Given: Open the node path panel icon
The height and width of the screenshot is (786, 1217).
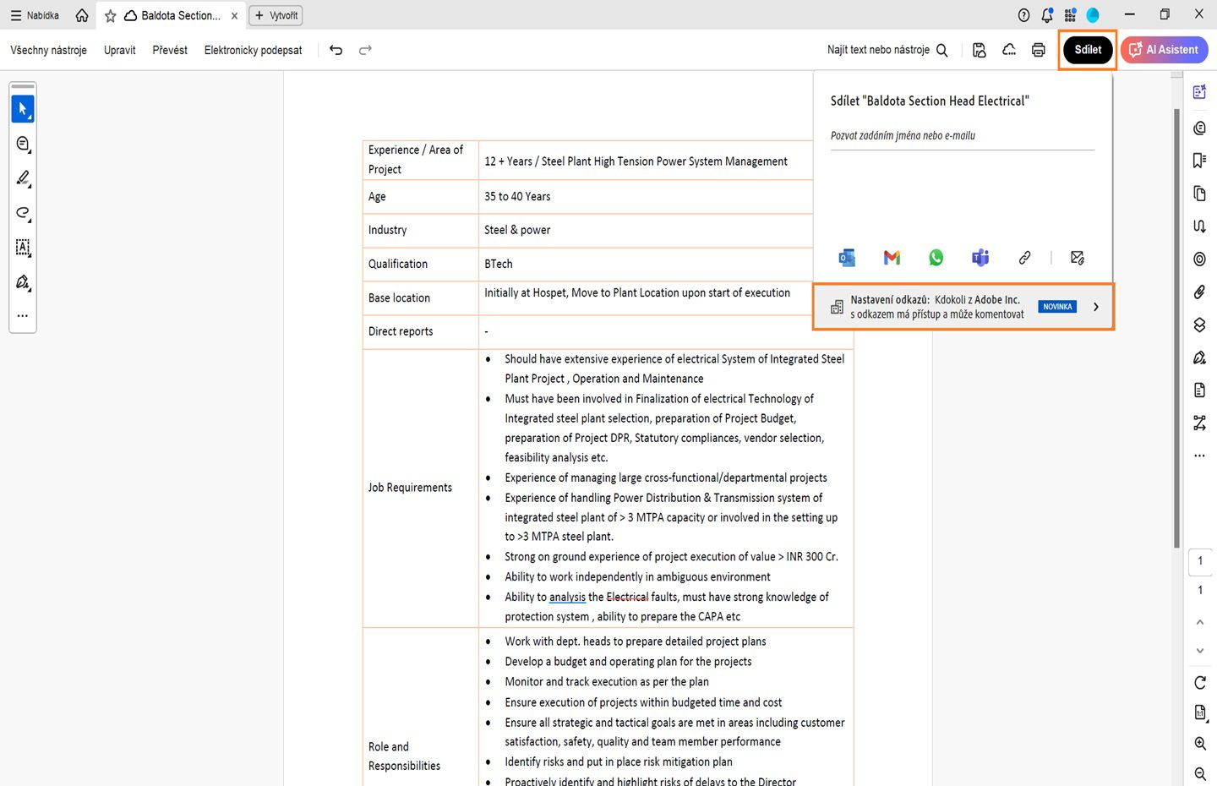Looking at the screenshot, I should tap(1199, 423).
